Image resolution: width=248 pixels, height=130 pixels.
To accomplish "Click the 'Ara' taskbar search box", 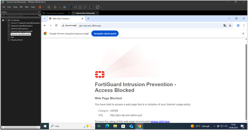I will click(72, 126).
